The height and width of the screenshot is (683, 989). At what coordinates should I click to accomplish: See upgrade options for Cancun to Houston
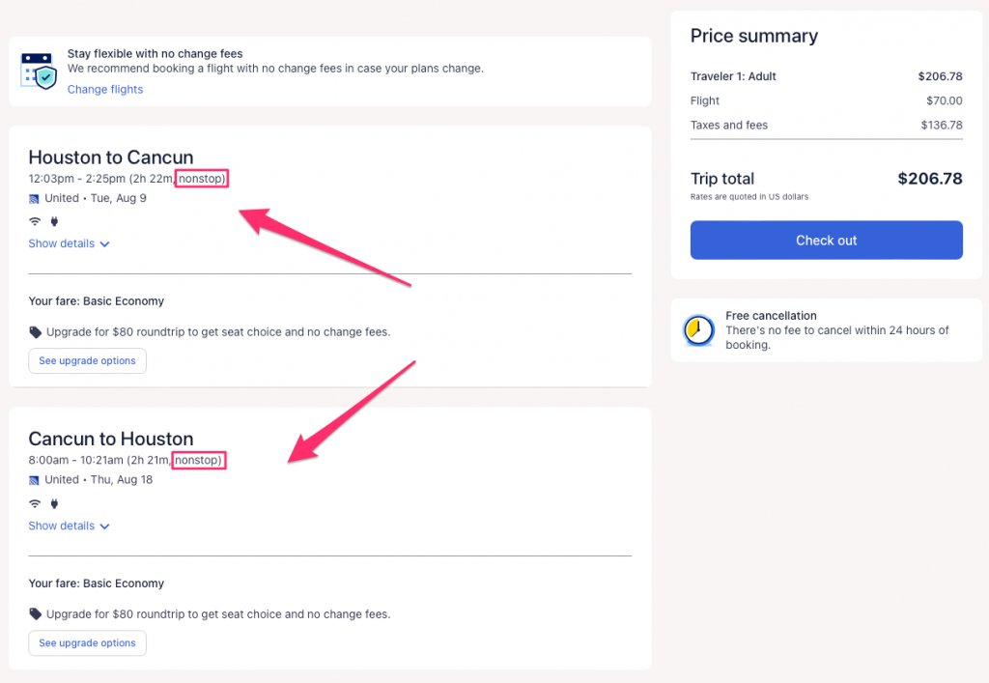(x=87, y=643)
